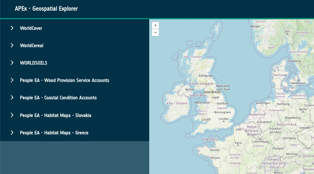Click London on the map
This screenshot has width=314, height=174.
point(224,119)
